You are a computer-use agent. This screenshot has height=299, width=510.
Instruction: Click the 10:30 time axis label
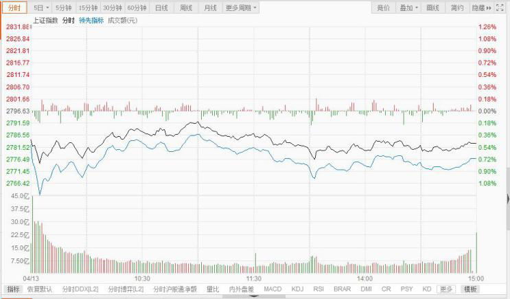tap(143, 279)
